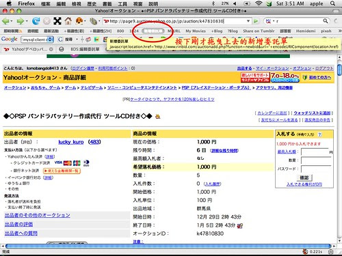Click the blue horizontal scrollbar thumb
Image resolution: width=342 pixels, height=256 pixels.
point(168,246)
